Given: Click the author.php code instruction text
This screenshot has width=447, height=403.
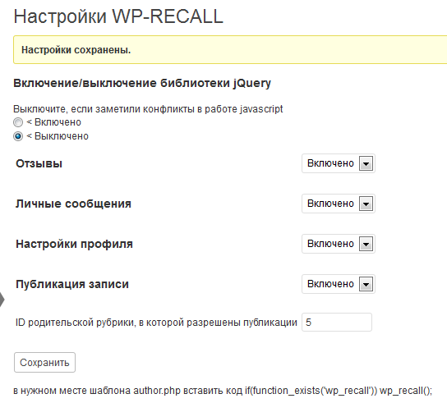Looking at the screenshot, I should (223, 391).
